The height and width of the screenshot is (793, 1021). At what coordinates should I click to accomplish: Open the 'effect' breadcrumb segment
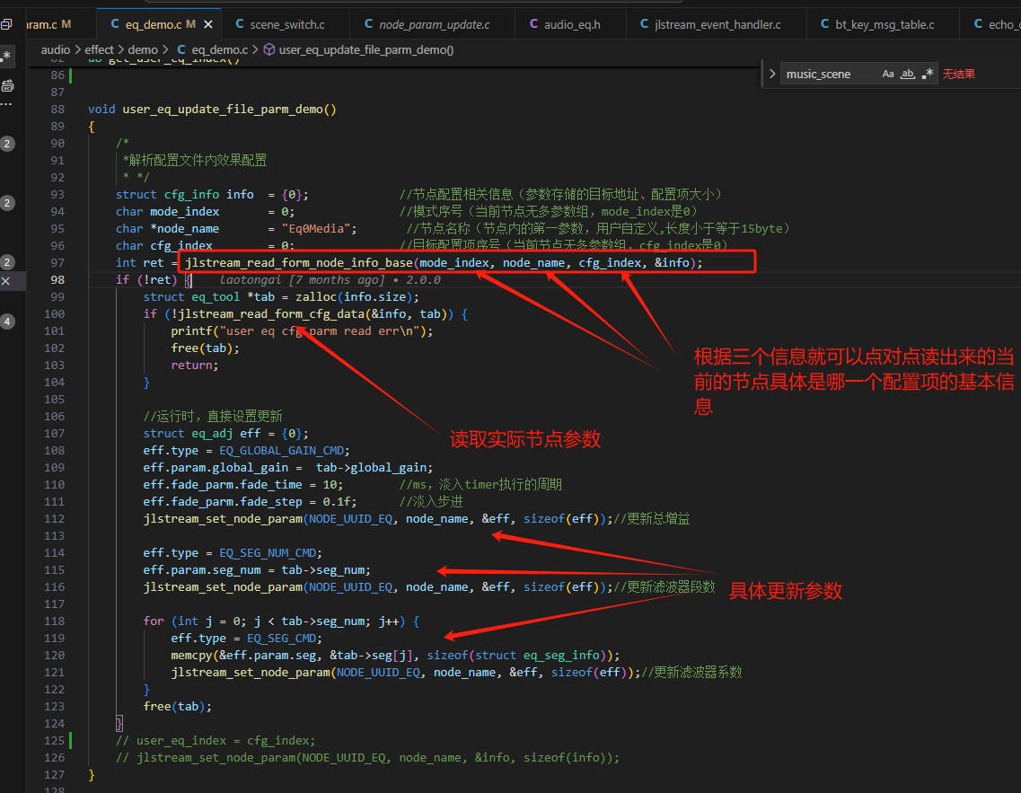(x=99, y=49)
